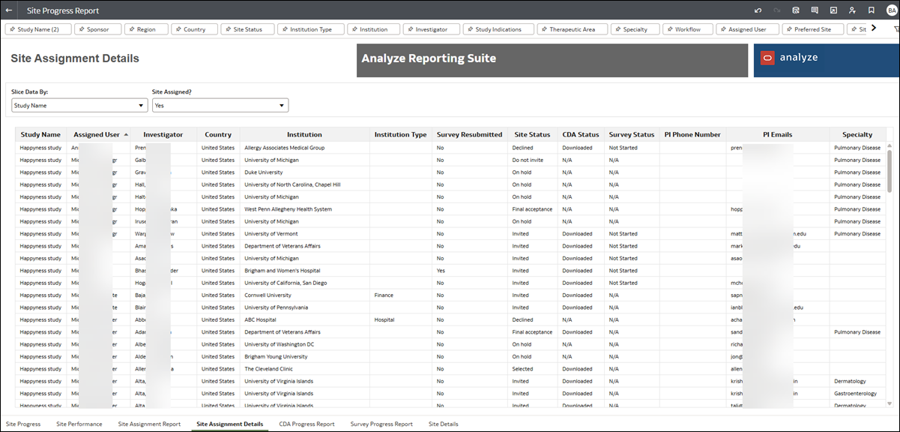Open the Institution Type filter chip
The image size is (900, 432).
point(311,29)
